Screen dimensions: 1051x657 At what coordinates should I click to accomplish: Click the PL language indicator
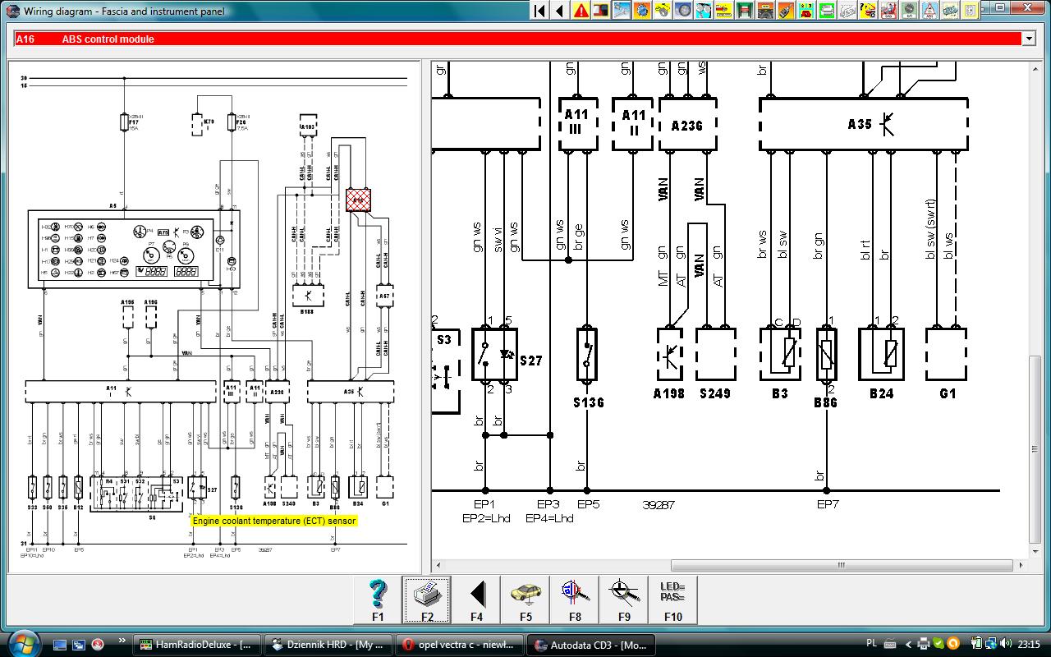coord(872,643)
